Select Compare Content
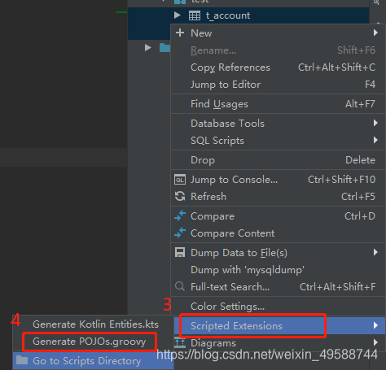The height and width of the screenshot is (370, 386). (278, 233)
